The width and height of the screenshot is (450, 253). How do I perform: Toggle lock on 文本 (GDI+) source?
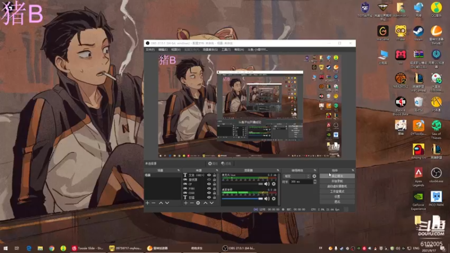click(214, 175)
